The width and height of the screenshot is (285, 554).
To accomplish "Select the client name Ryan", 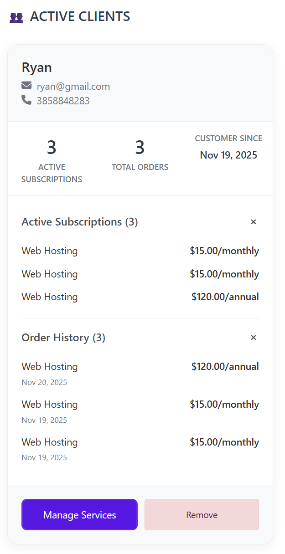I will point(36,67).
